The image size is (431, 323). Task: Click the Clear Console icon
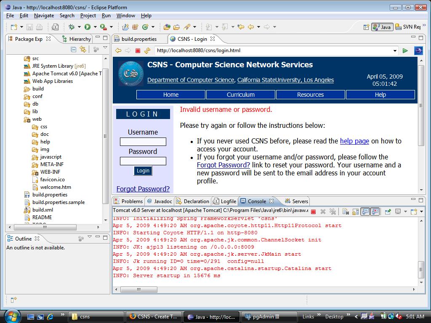coord(345,212)
